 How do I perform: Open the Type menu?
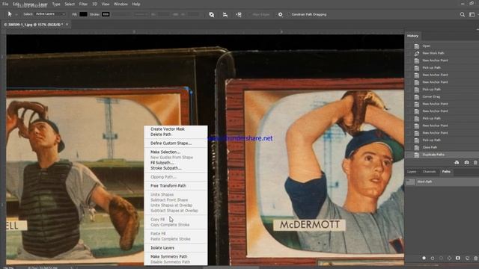pyautogui.click(x=56, y=4)
